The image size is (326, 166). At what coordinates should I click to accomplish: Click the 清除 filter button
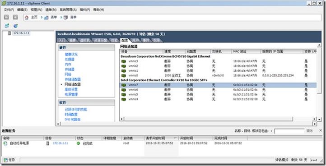[x=310, y=131]
